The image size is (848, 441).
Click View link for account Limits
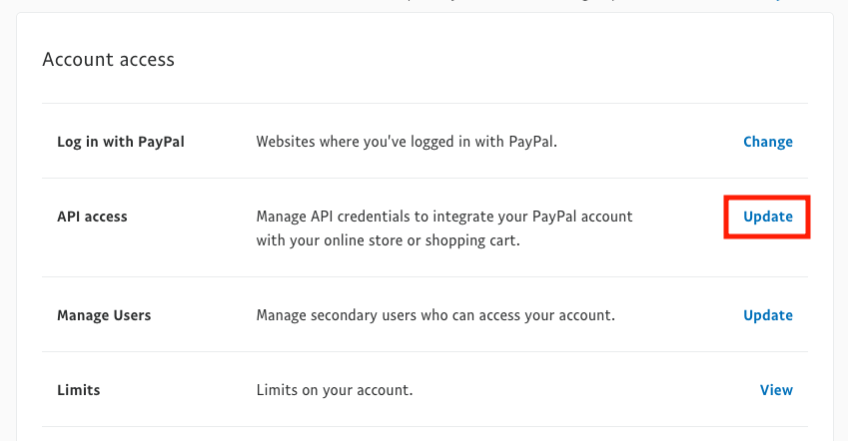776,390
